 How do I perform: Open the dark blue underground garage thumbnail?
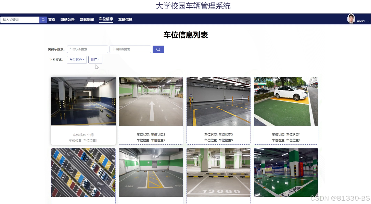pyautogui.click(x=83, y=101)
